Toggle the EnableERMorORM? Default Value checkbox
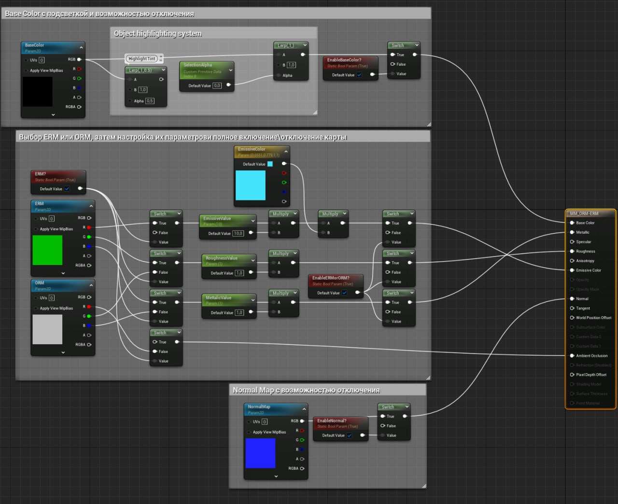The width and height of the screenshot is (618, 504). (344, 293)
